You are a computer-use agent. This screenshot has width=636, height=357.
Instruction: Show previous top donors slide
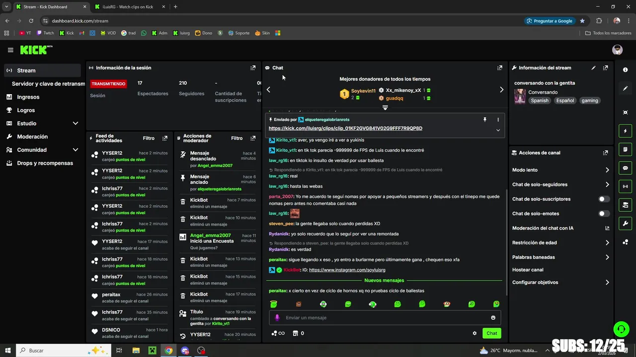[268, 90]
